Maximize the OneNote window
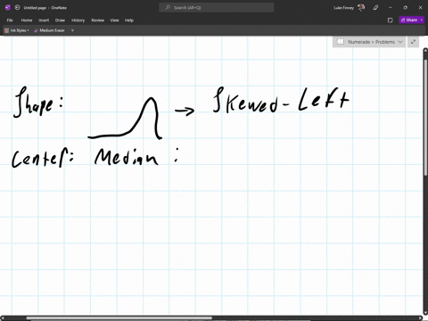Screen dimensions: 428x321 pyautogui.click(x=405, y=8)
